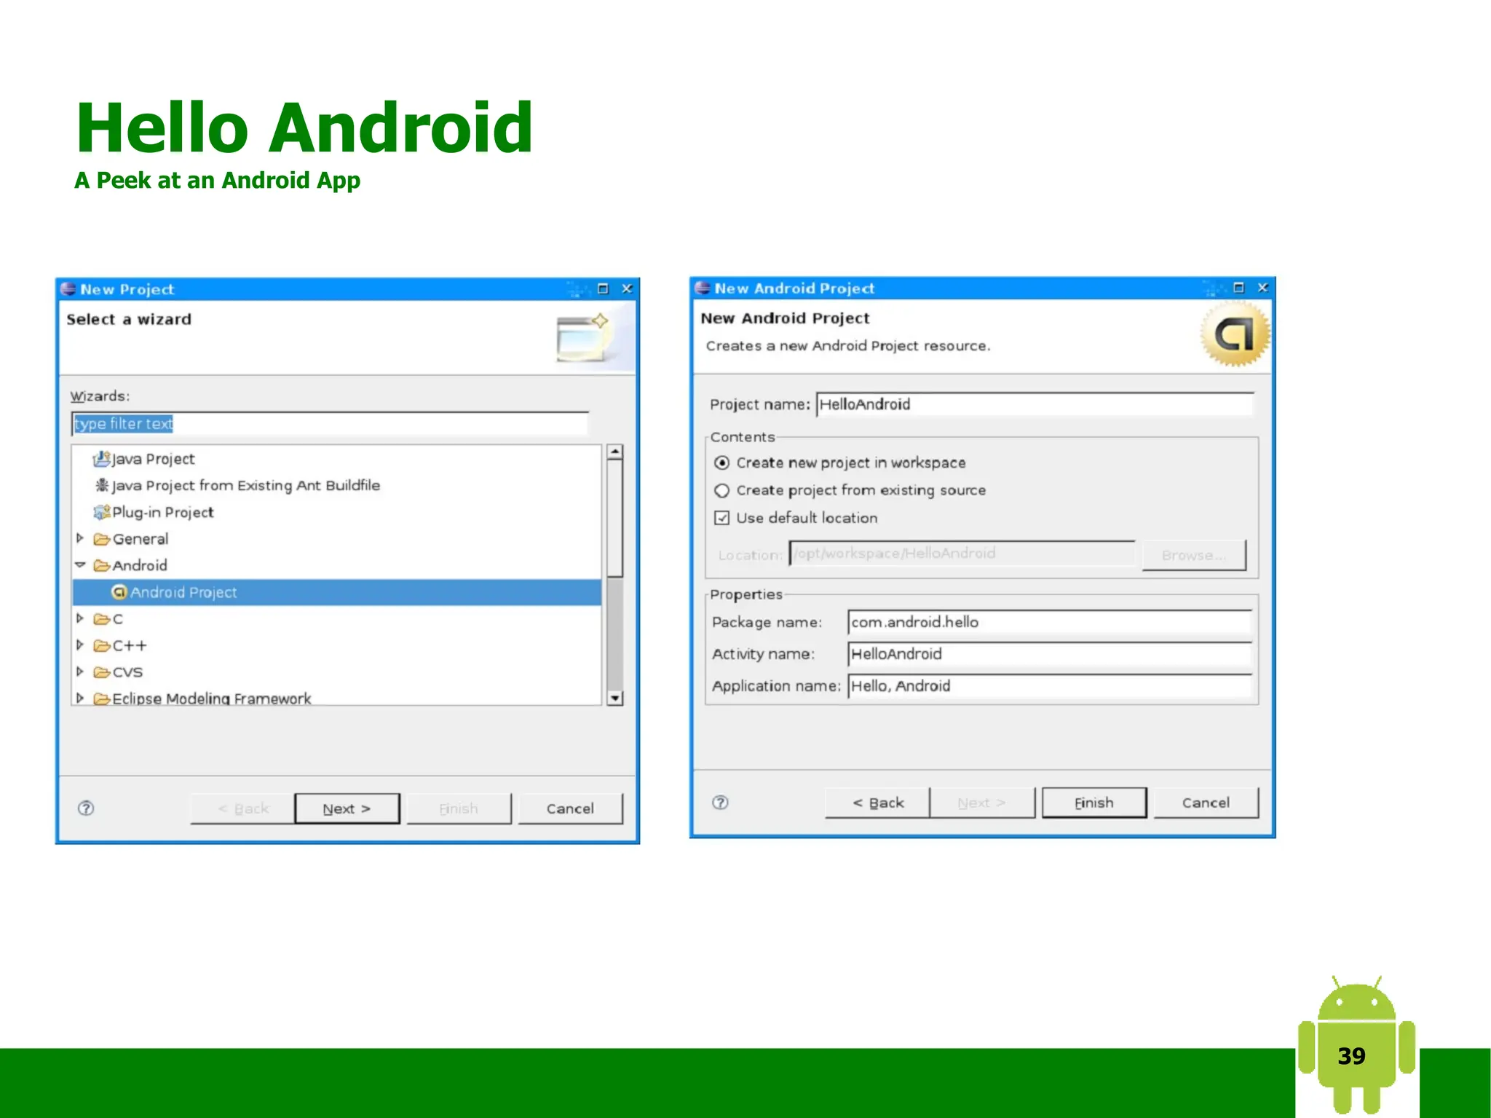Click the Activity name field
1491x1118 pixels.
(1050, 654)
